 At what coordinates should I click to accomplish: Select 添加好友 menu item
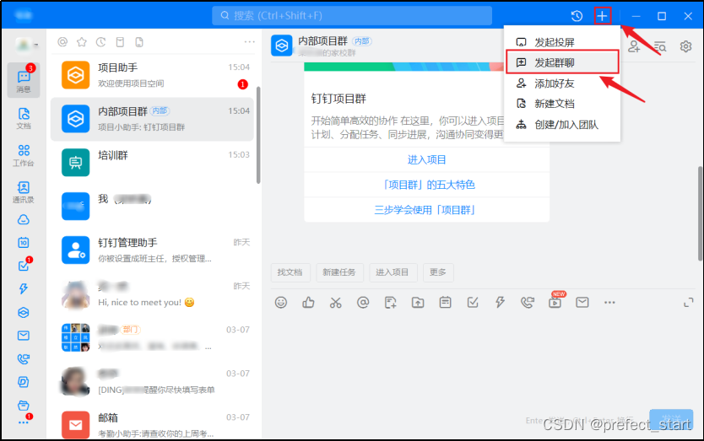[562, 83]
